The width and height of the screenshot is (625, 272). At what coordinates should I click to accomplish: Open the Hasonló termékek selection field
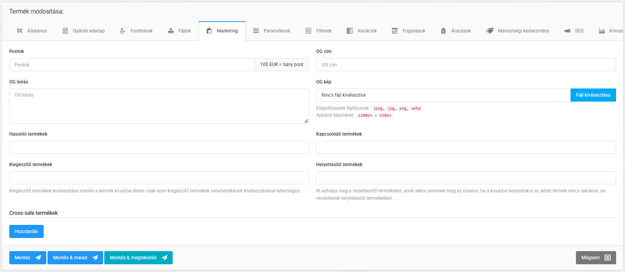tap(159, 148)
